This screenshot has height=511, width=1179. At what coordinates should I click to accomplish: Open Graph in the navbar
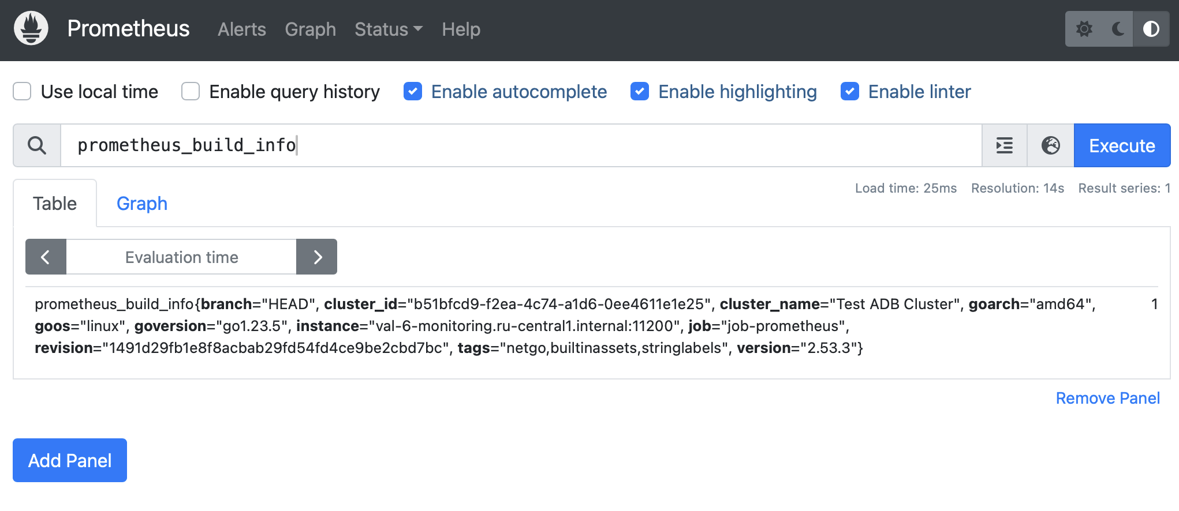coord(310,29)
